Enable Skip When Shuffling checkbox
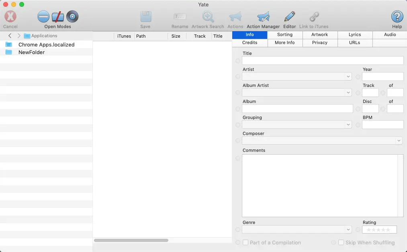 pos(341,242)
